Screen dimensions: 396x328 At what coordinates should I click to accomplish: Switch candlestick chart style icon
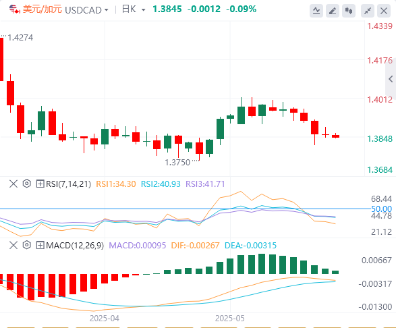pyautogui.click(x=349, y=11)
